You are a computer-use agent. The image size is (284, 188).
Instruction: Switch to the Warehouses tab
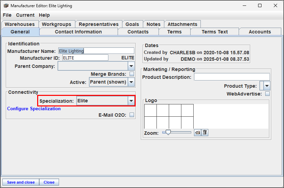(20, 24)
